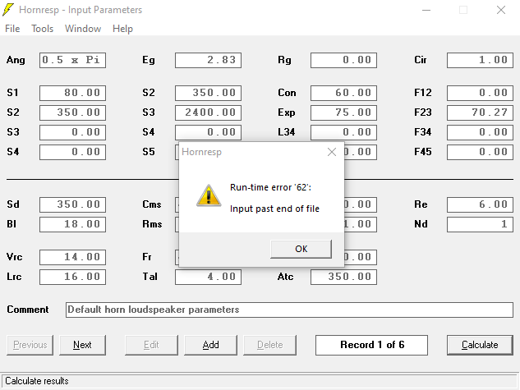Click the Con label
The image size is (520, 390).
287,93
